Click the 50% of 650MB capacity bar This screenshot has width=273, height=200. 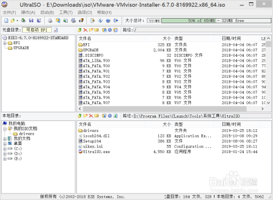point(216,21)
